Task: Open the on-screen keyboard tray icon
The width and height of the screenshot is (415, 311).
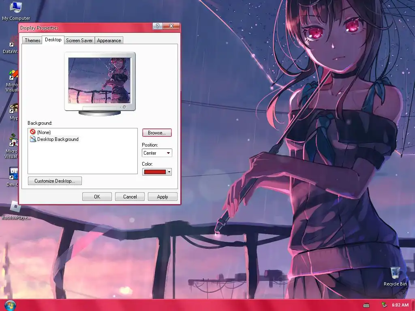Action: click(366, 305)
